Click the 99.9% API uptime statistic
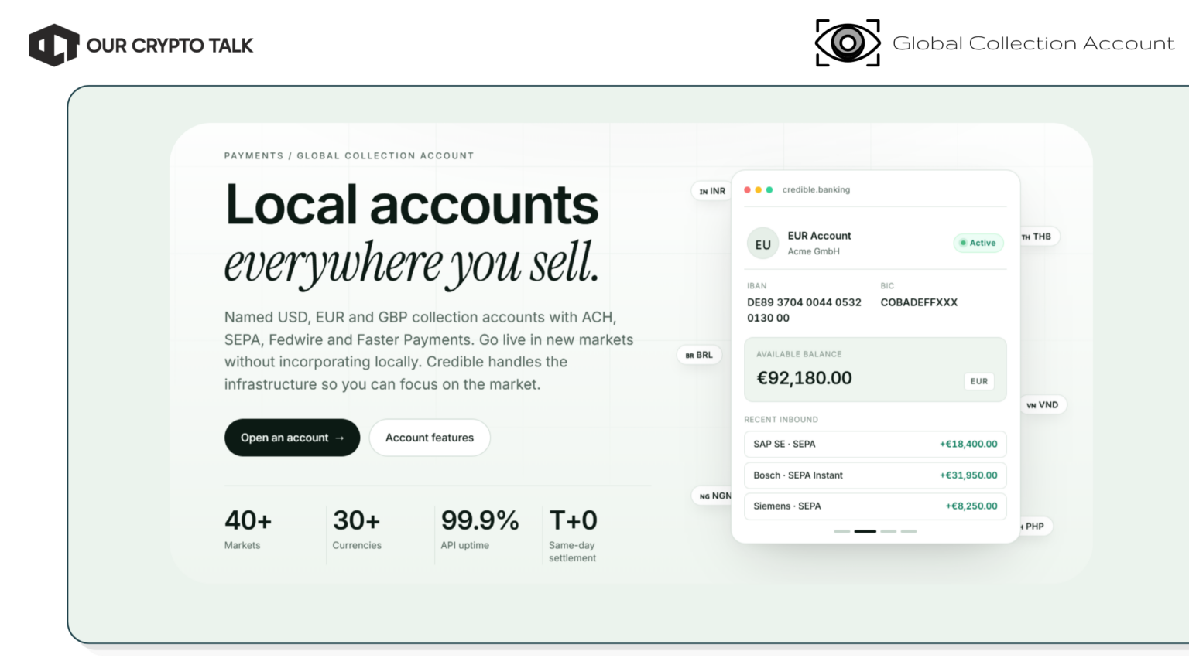This screenshot has width=1189, height=668. pyautogui.click(x=480, y=530)
